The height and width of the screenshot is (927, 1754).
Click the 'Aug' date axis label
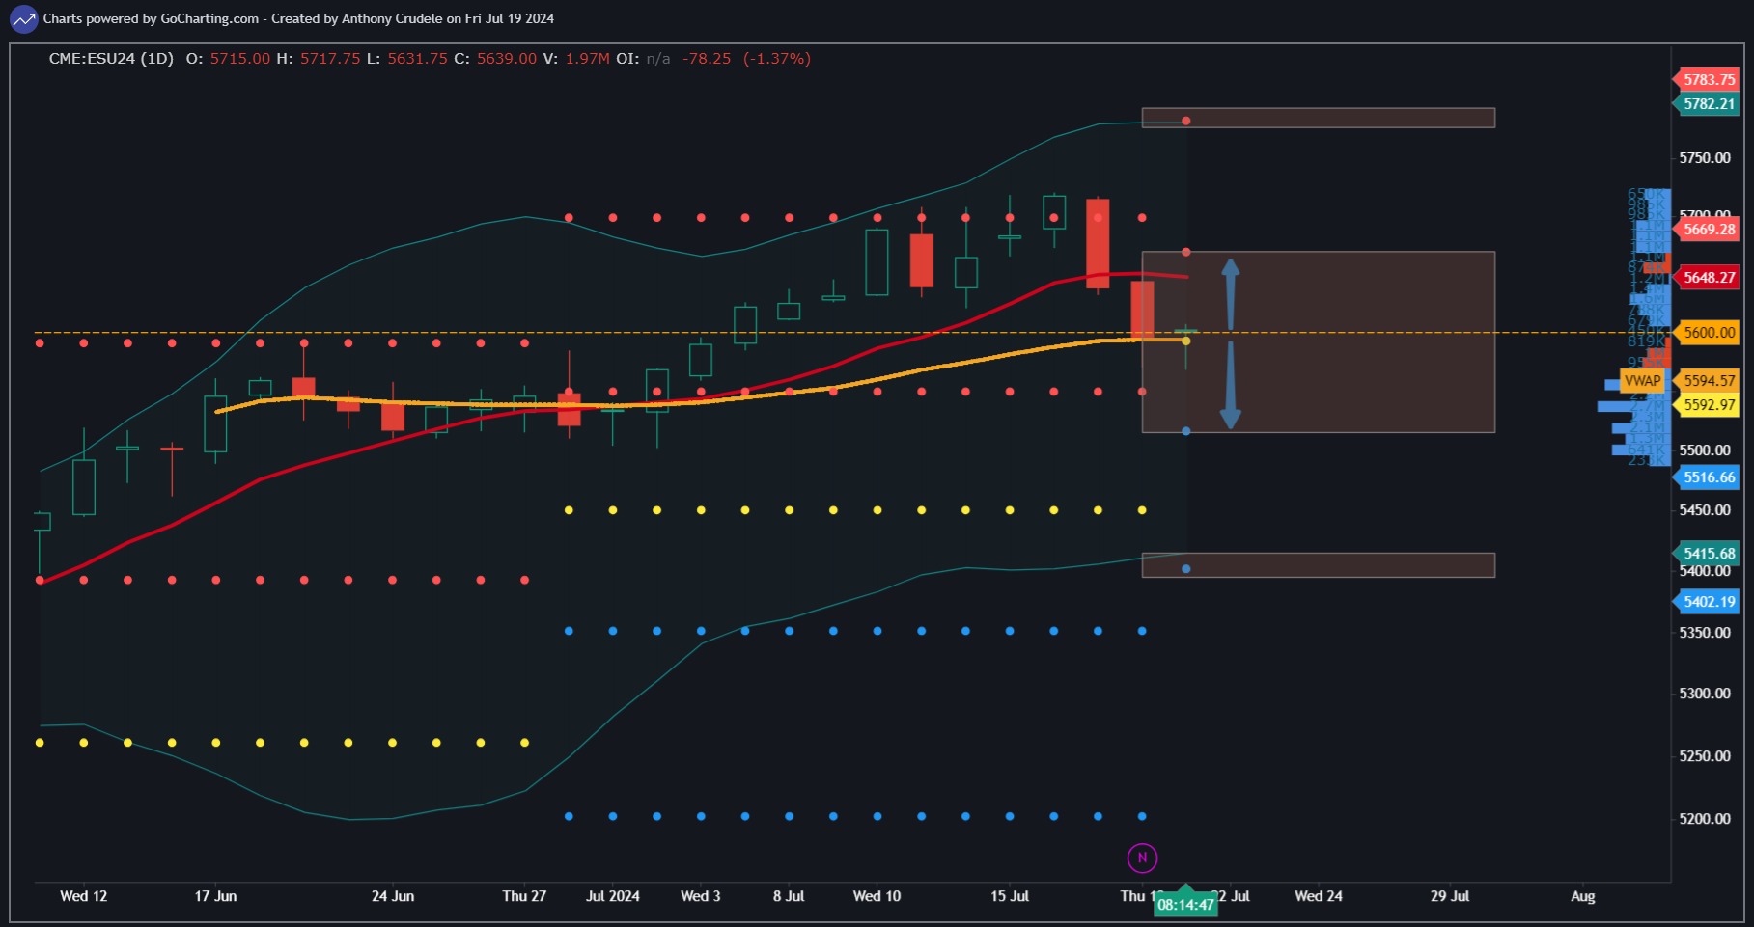(1583, 895)
